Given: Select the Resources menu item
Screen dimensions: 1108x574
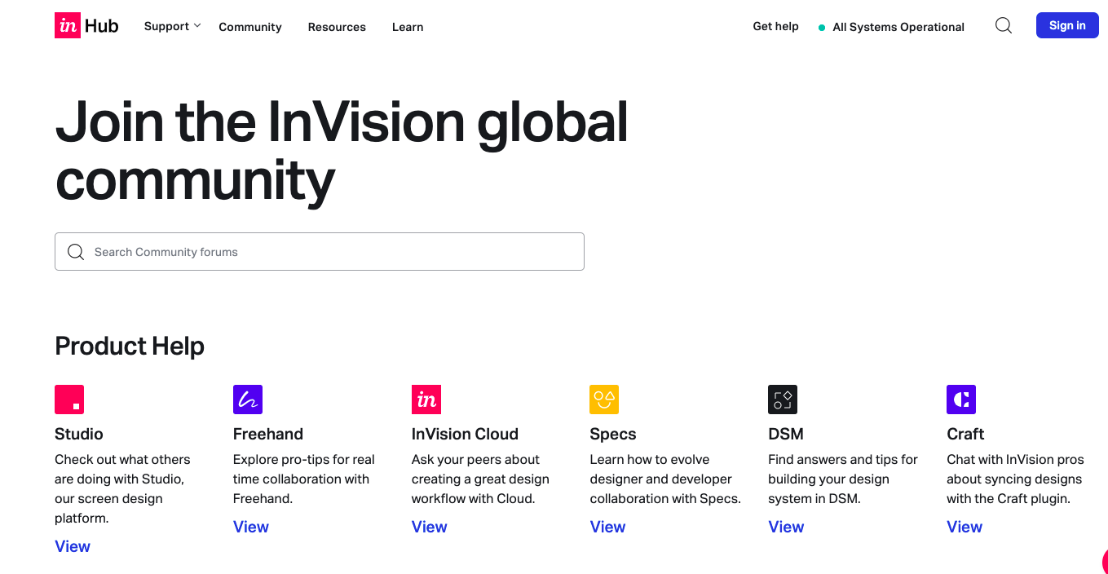Looking at the screenshot, I should tap(337, 27).
